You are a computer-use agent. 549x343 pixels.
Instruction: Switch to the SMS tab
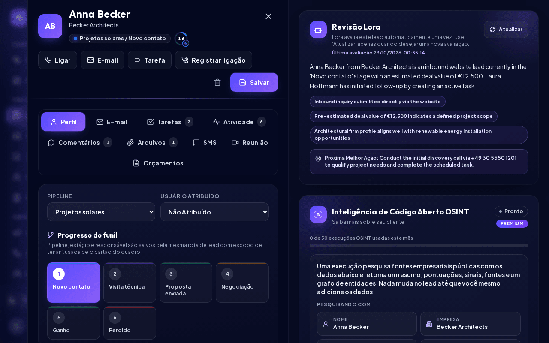click(x=205, y=142)
